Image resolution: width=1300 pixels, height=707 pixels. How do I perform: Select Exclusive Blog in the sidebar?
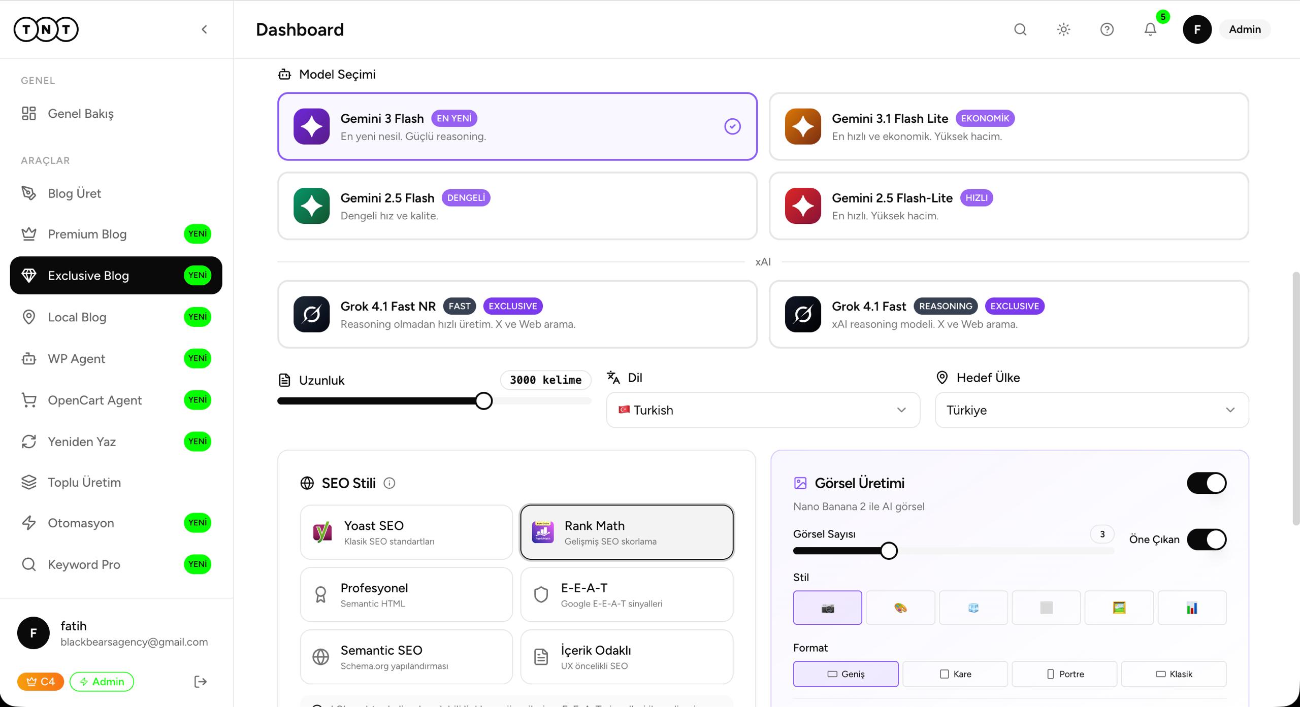point(116,276)
